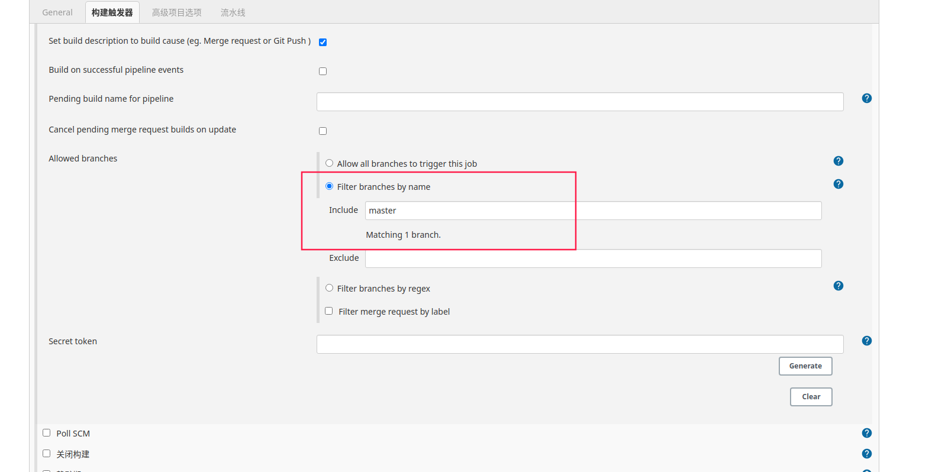This screenshot has height=472, width=932.
Task: Check Cancel pending merge request builds on update
Action: [323, 131]
